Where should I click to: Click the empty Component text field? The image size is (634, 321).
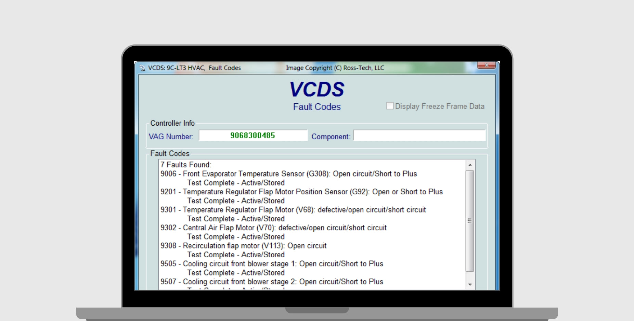coord(419,136)
